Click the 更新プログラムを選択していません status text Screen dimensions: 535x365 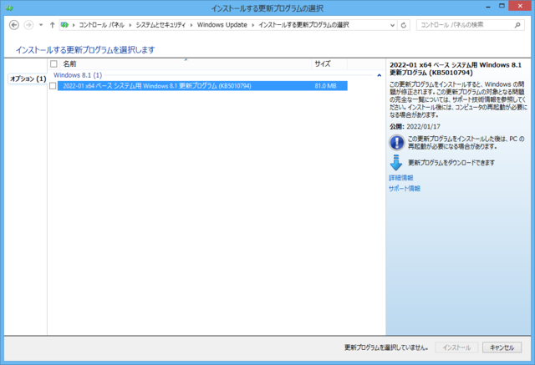(x=386, y=347)
